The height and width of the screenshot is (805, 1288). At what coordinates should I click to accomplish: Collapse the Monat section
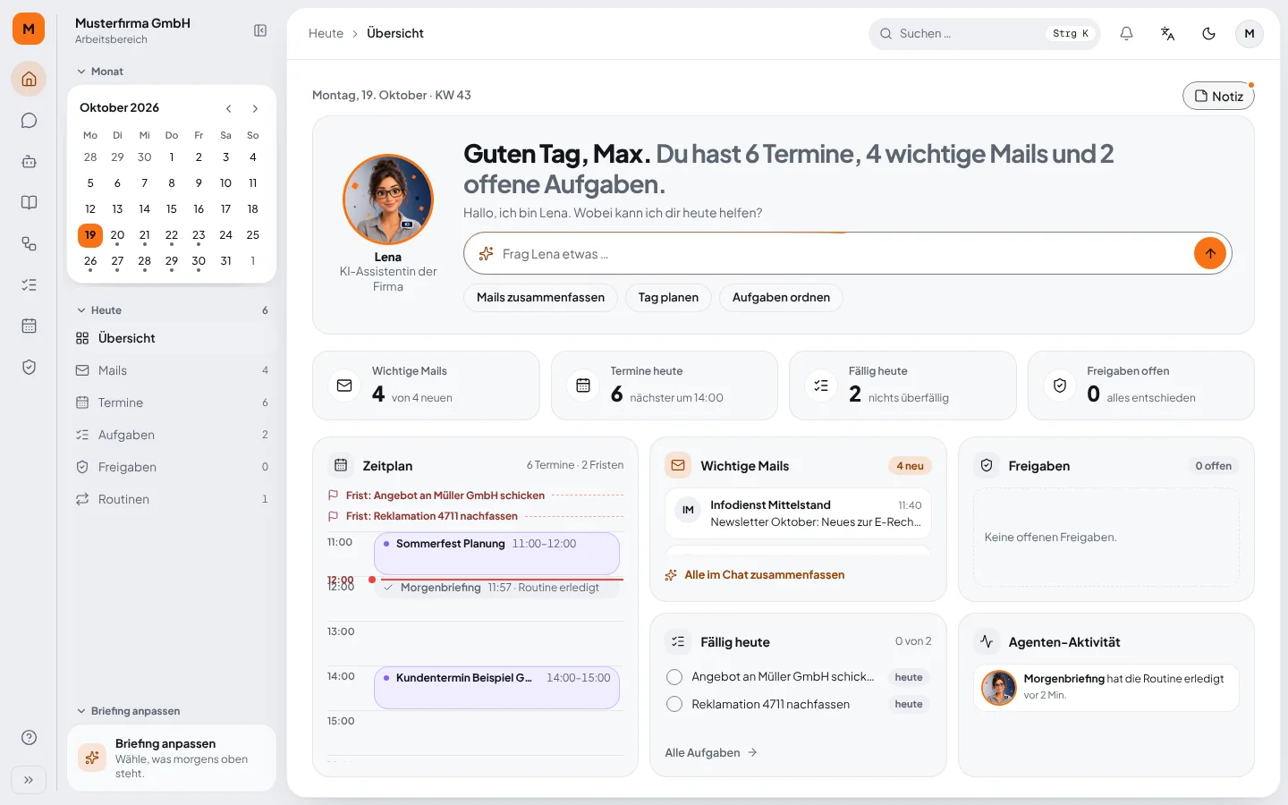(x=100, y=72)
